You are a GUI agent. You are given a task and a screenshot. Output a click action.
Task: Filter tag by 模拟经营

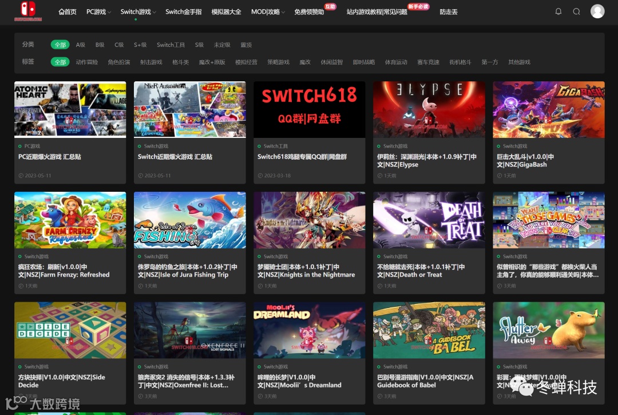click(246, 62)
